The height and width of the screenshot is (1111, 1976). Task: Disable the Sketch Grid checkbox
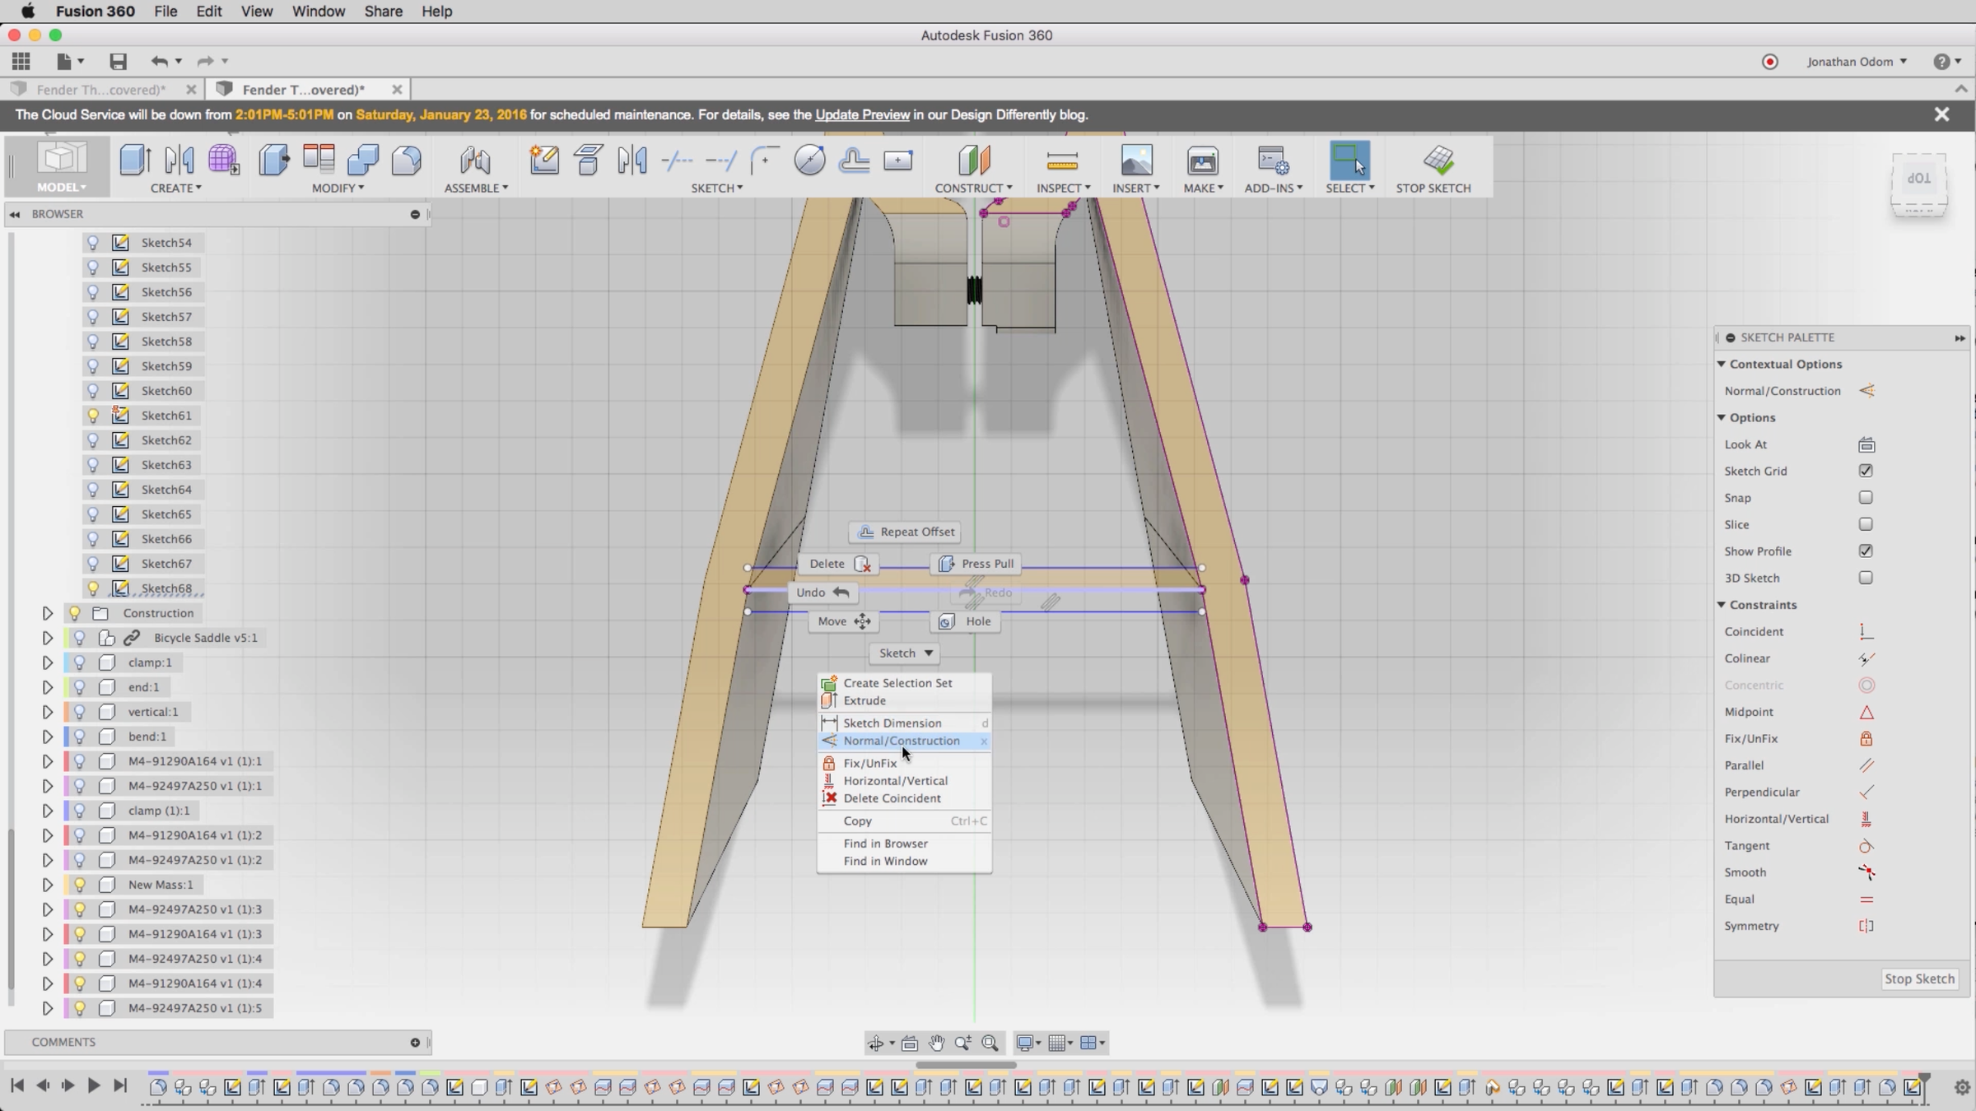click(1866, 471)
